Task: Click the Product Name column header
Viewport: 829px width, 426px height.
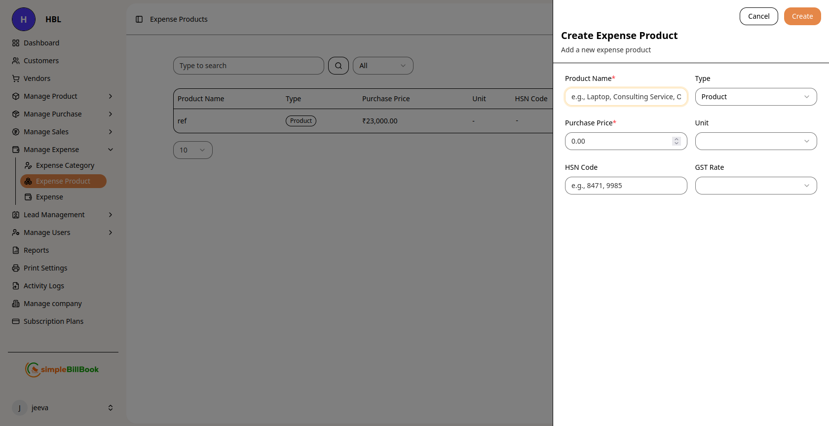Action: pos(201,99)
